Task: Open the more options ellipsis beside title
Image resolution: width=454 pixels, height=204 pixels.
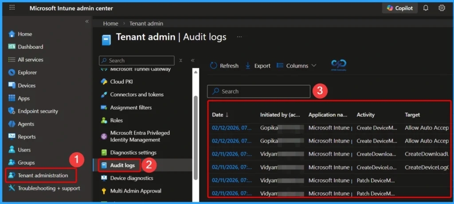Action: pyautogui.click(x=239, y=37)
